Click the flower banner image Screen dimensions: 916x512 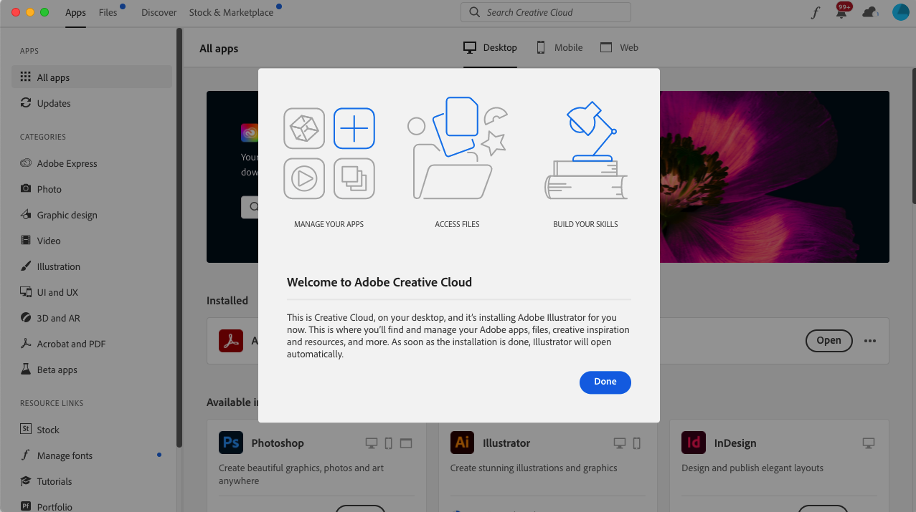[x=775, y=177]
